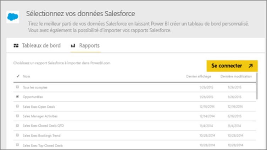Open the Tableaux de bord tab
The width and height of the screenshot is (267, 150).
(x=37, y=45)
